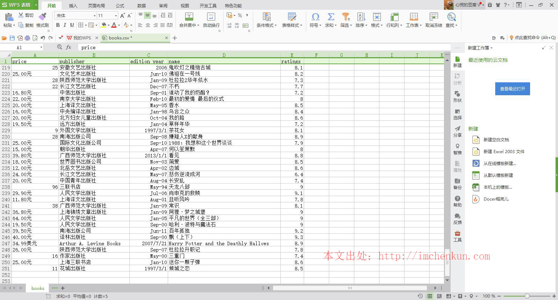Expand the Name Box dropdown for A1
Image resolution: width=558 pixels, height=300 pixels.
[41, 47]
